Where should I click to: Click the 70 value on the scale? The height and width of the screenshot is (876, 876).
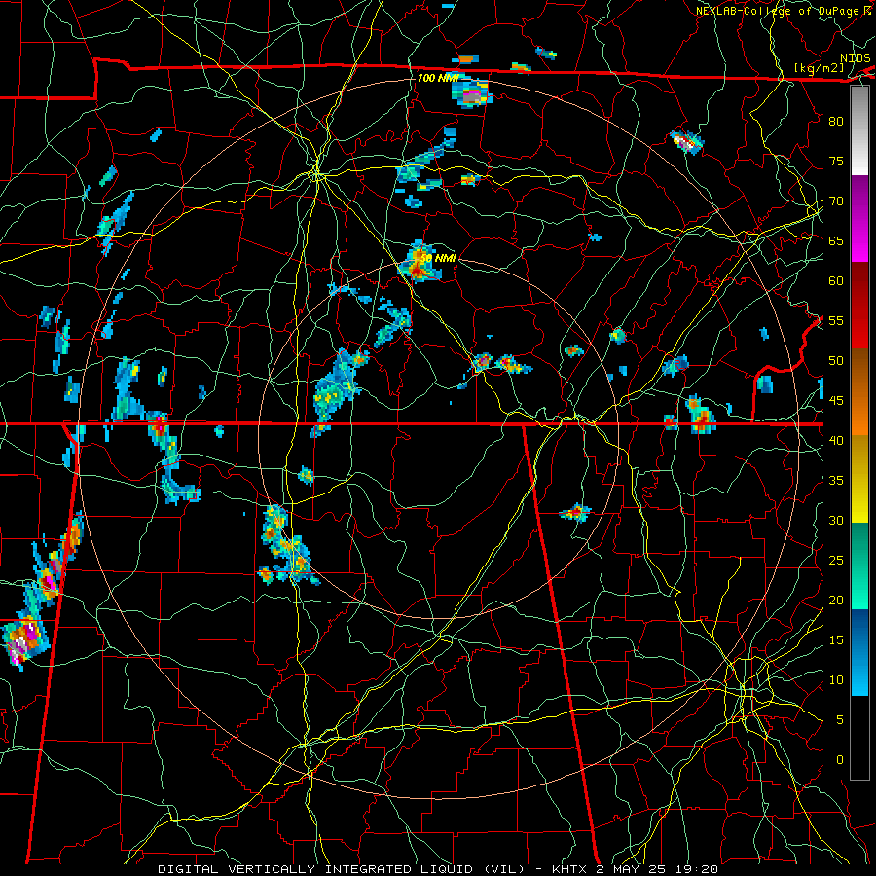click(836, 201)
